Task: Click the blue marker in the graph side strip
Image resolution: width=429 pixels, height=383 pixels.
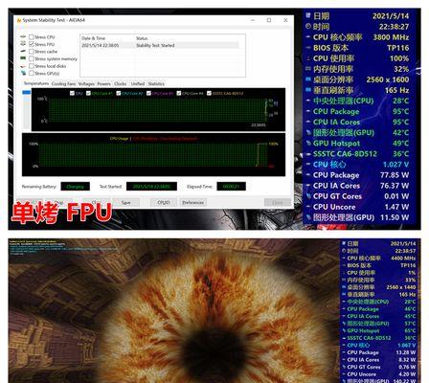Action: coord(27,92)
